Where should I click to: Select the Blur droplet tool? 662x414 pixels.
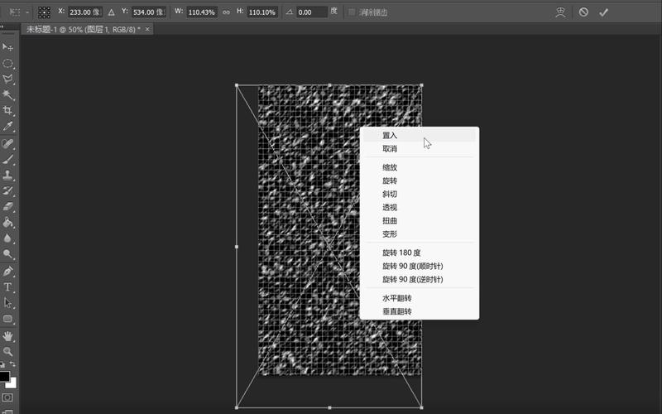click(7, 238)
